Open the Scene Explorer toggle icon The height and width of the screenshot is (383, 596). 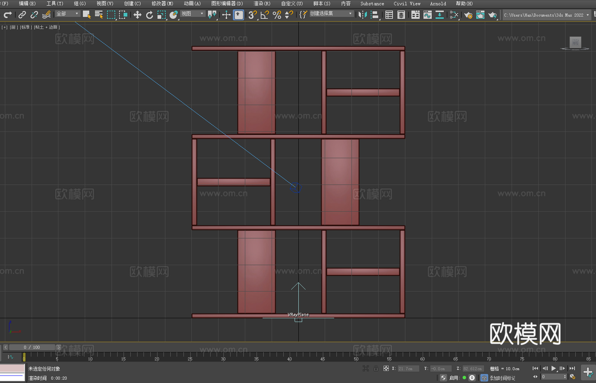click(389, 15)
